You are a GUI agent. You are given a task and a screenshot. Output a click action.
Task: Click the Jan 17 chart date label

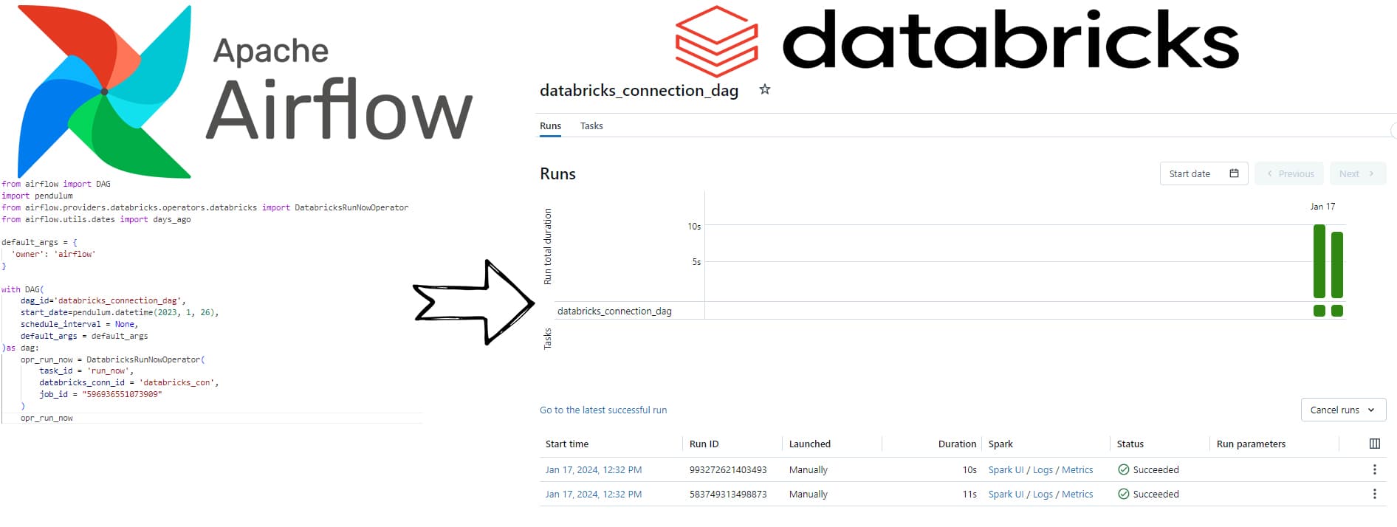coord(1322,207)
